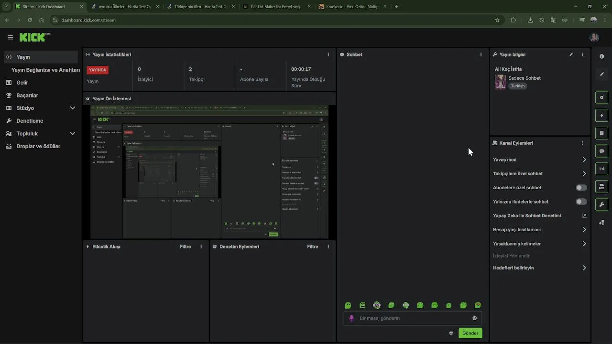
Task: Open the Denetim Eylemleri three-dot menu
Action: click(x=328, y=247)
